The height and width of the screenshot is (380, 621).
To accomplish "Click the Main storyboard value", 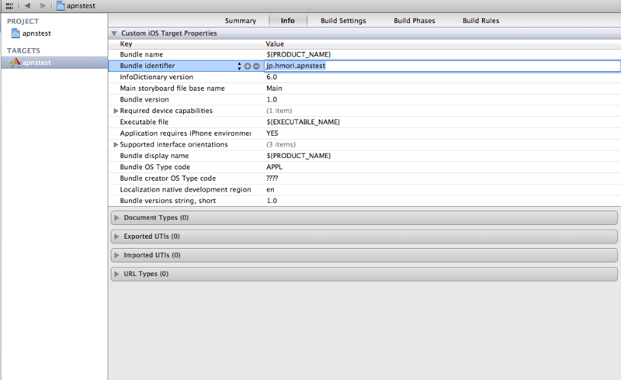I will tap(274, 88).
